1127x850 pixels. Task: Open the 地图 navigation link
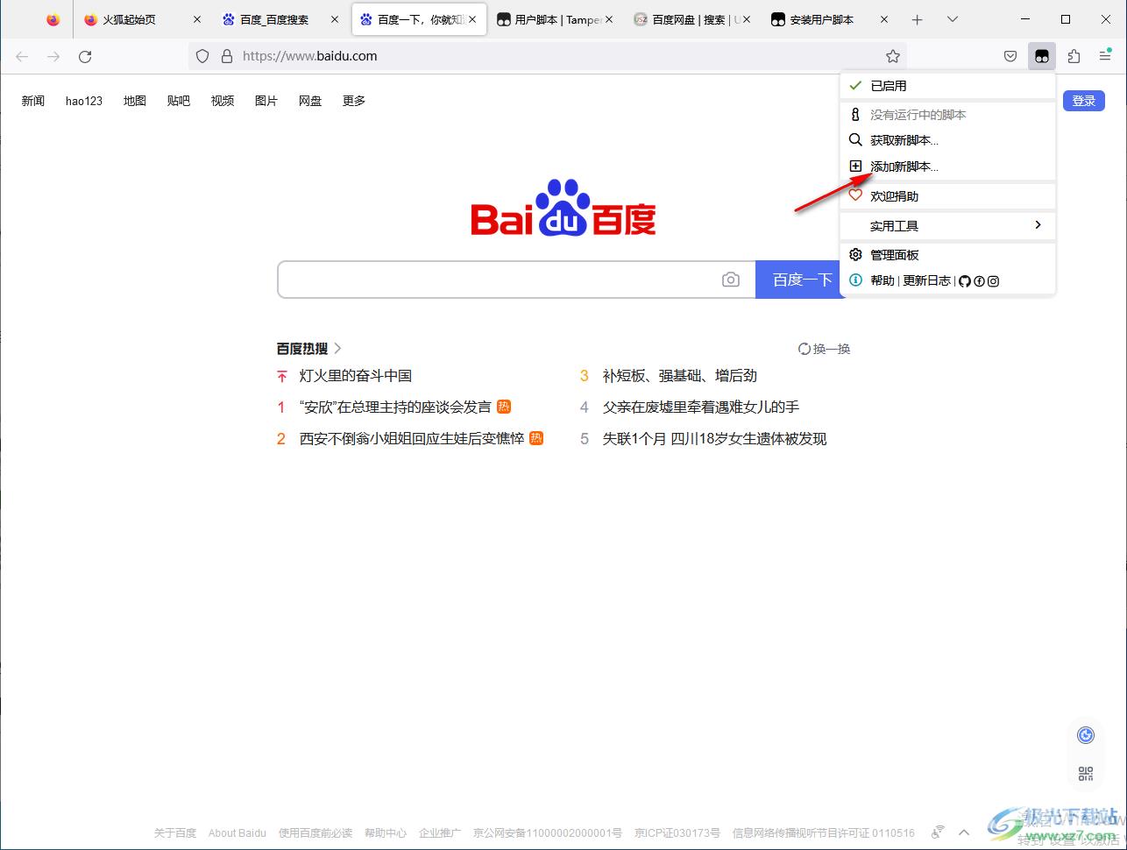135,101
